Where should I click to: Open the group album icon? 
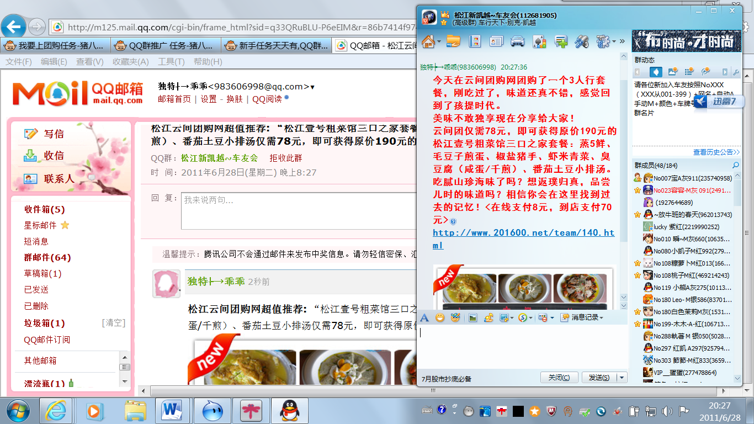click(x=475, y=41)
